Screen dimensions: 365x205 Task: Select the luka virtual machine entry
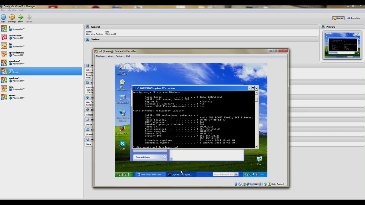click(x=41, y=88)
